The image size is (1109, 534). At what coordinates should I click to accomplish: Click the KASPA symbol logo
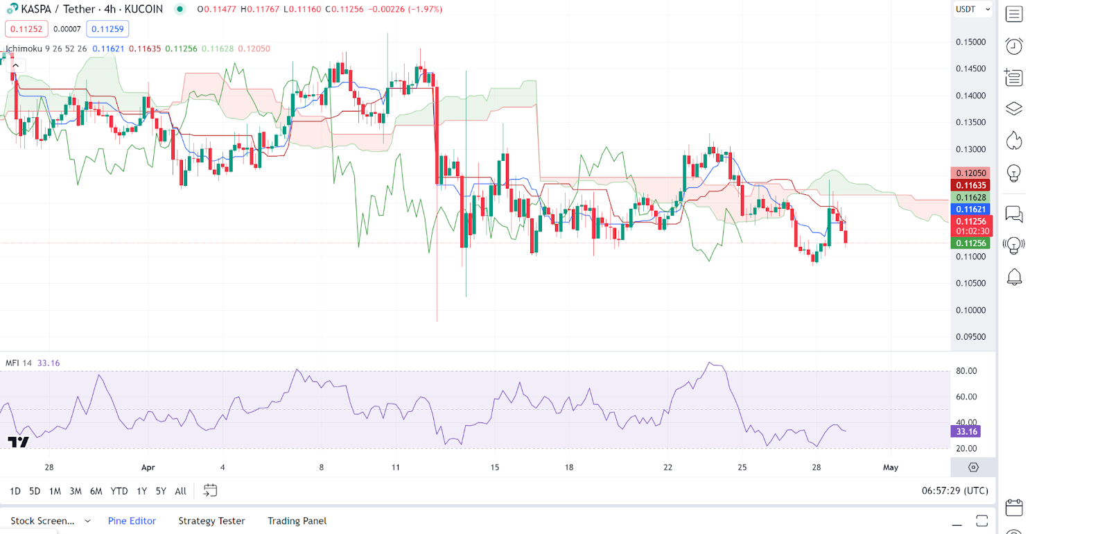point(12,9)
